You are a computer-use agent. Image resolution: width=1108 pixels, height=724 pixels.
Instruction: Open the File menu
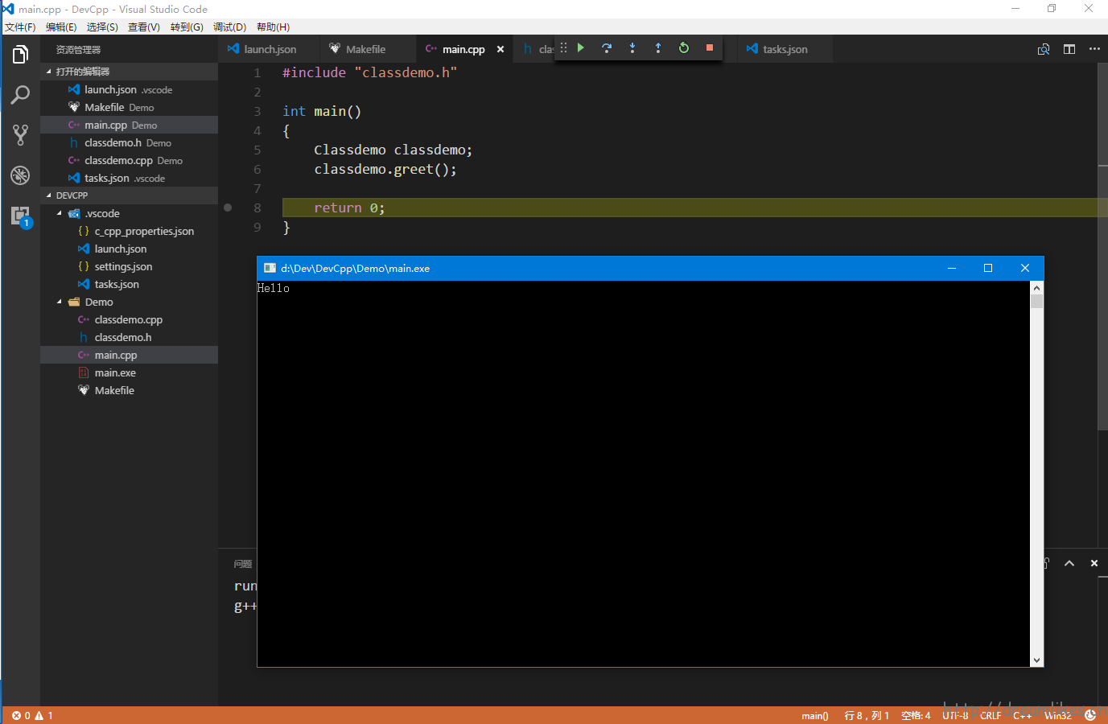pyautogui.click(x=20, y=27)
